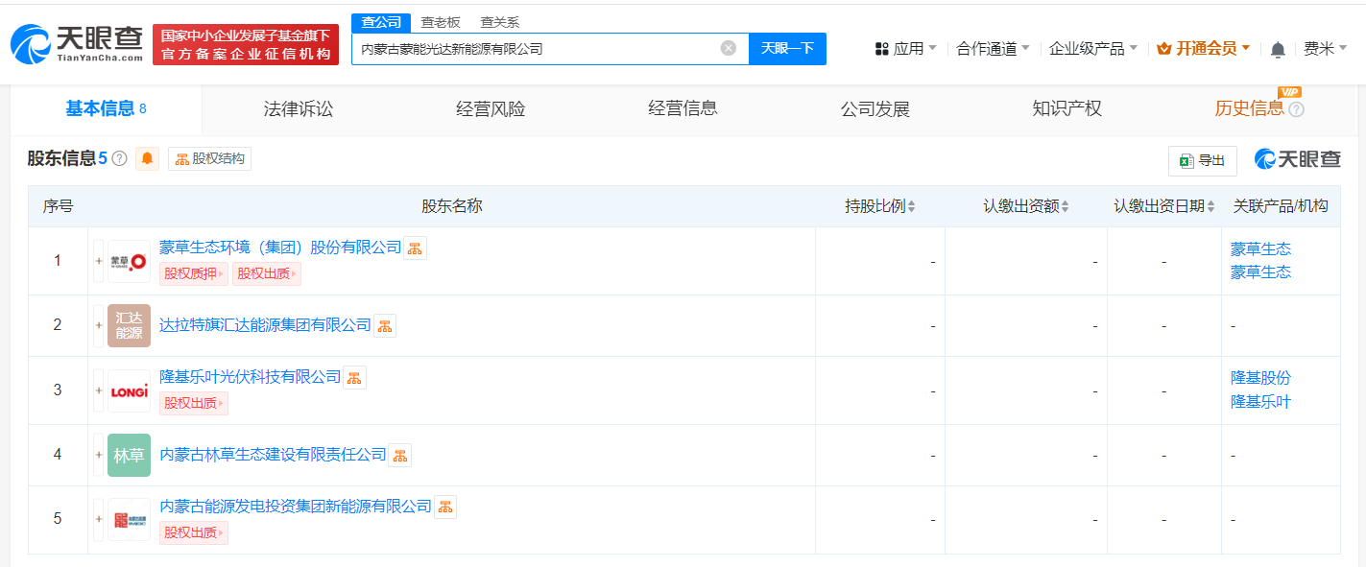This screenshot has height=567, width=1366.
Task: Sort table by 持股比例 column
Action: pos(879,206)
